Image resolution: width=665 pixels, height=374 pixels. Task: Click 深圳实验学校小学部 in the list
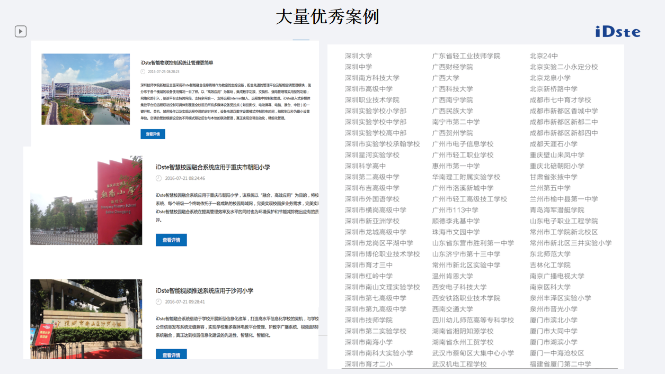(376, 111)
